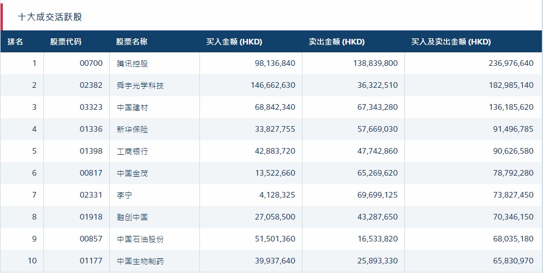This screenshot has width=543, height=273.
Task: Select stock name 中国生物制药
Action: tap(140, 261)
